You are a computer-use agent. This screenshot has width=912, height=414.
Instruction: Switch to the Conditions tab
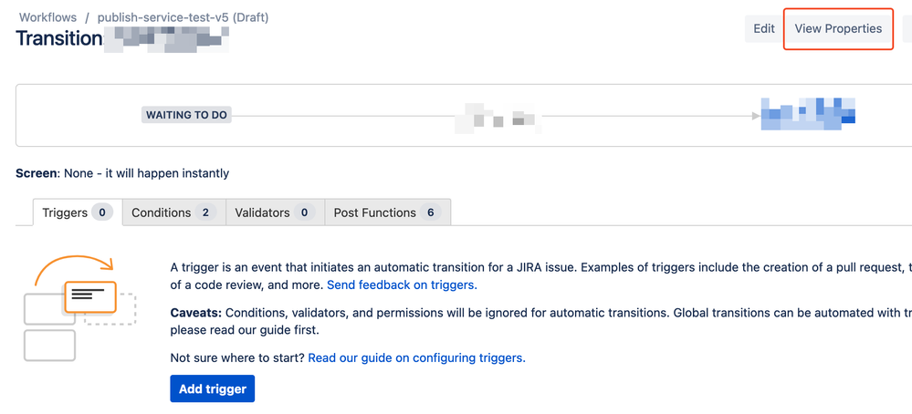(173, 212)
